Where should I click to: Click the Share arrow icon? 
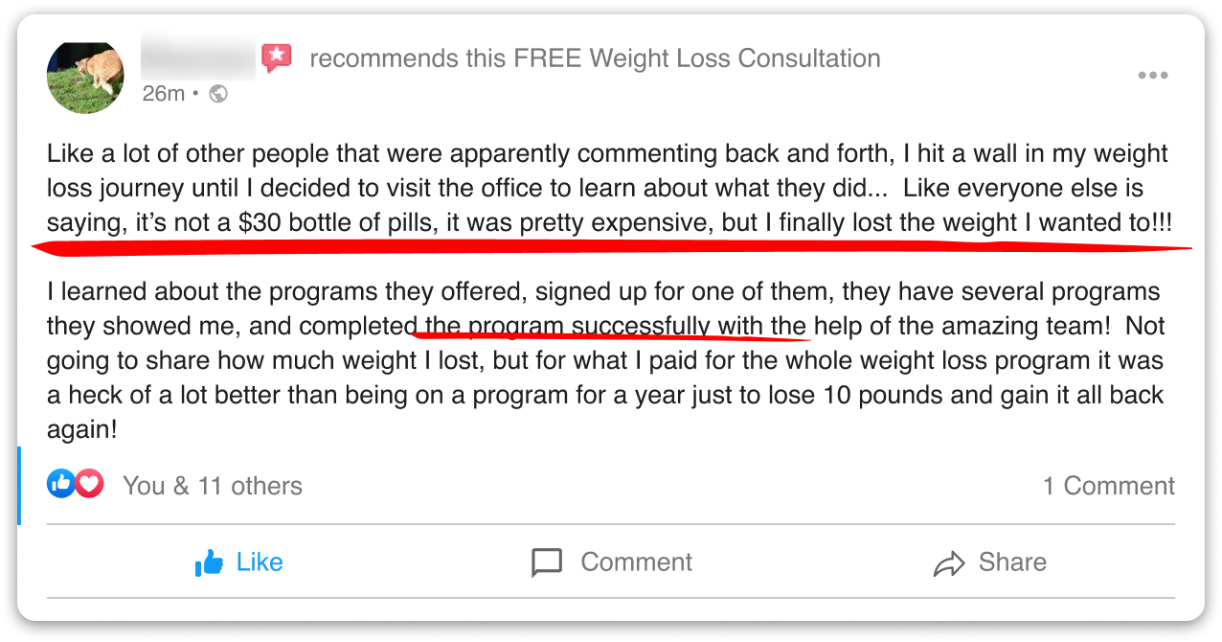[948, 562]
